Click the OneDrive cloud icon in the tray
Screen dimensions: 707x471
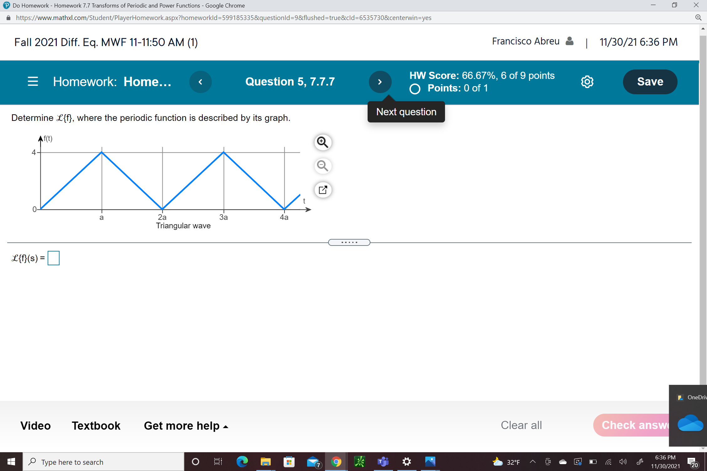(563, 462)
